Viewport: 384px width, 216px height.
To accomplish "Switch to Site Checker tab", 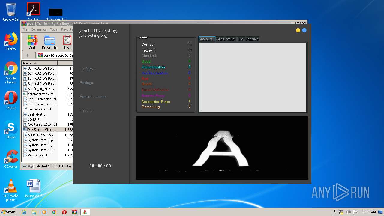I will 226,39.
